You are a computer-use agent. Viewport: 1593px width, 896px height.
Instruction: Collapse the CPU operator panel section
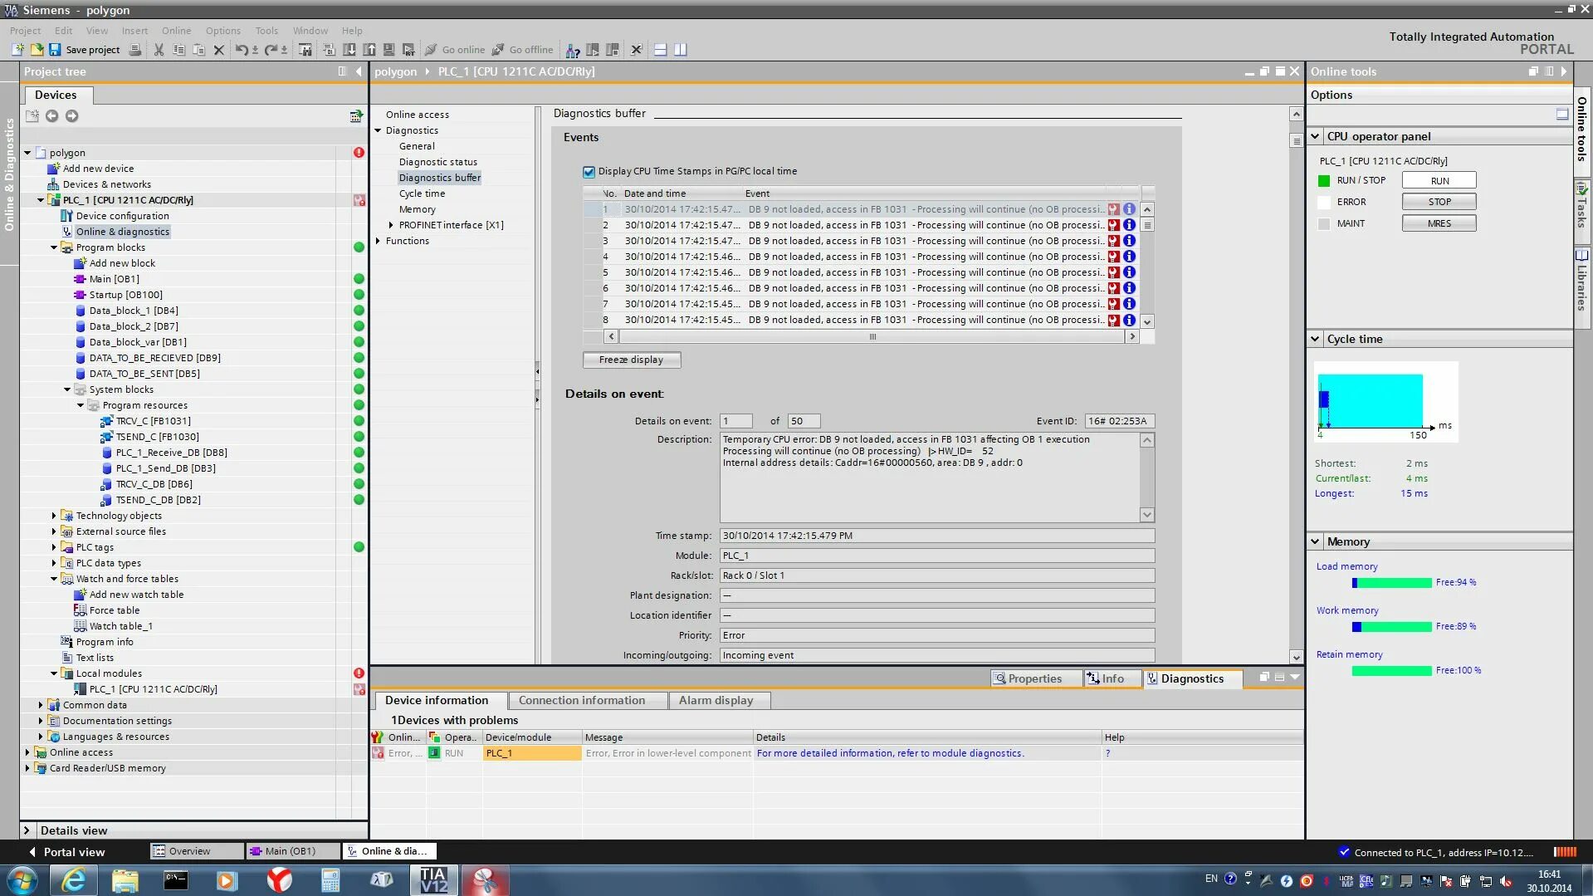1316,136
